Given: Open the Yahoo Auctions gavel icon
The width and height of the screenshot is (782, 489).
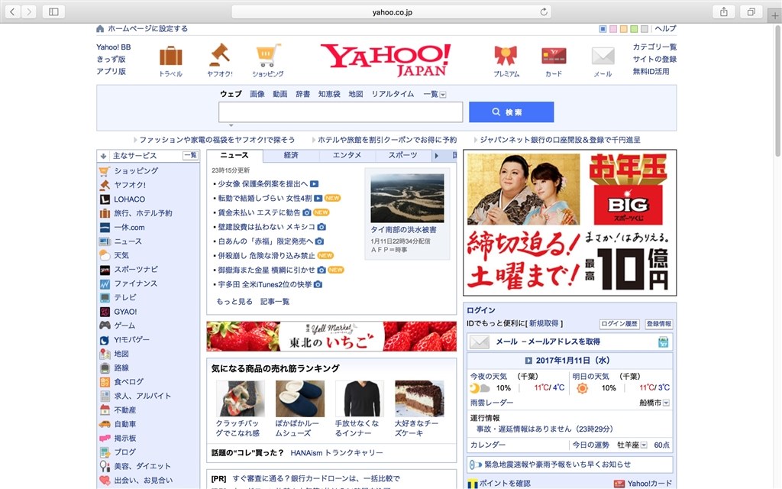Looking at the screenshot, I should point(219,55).
